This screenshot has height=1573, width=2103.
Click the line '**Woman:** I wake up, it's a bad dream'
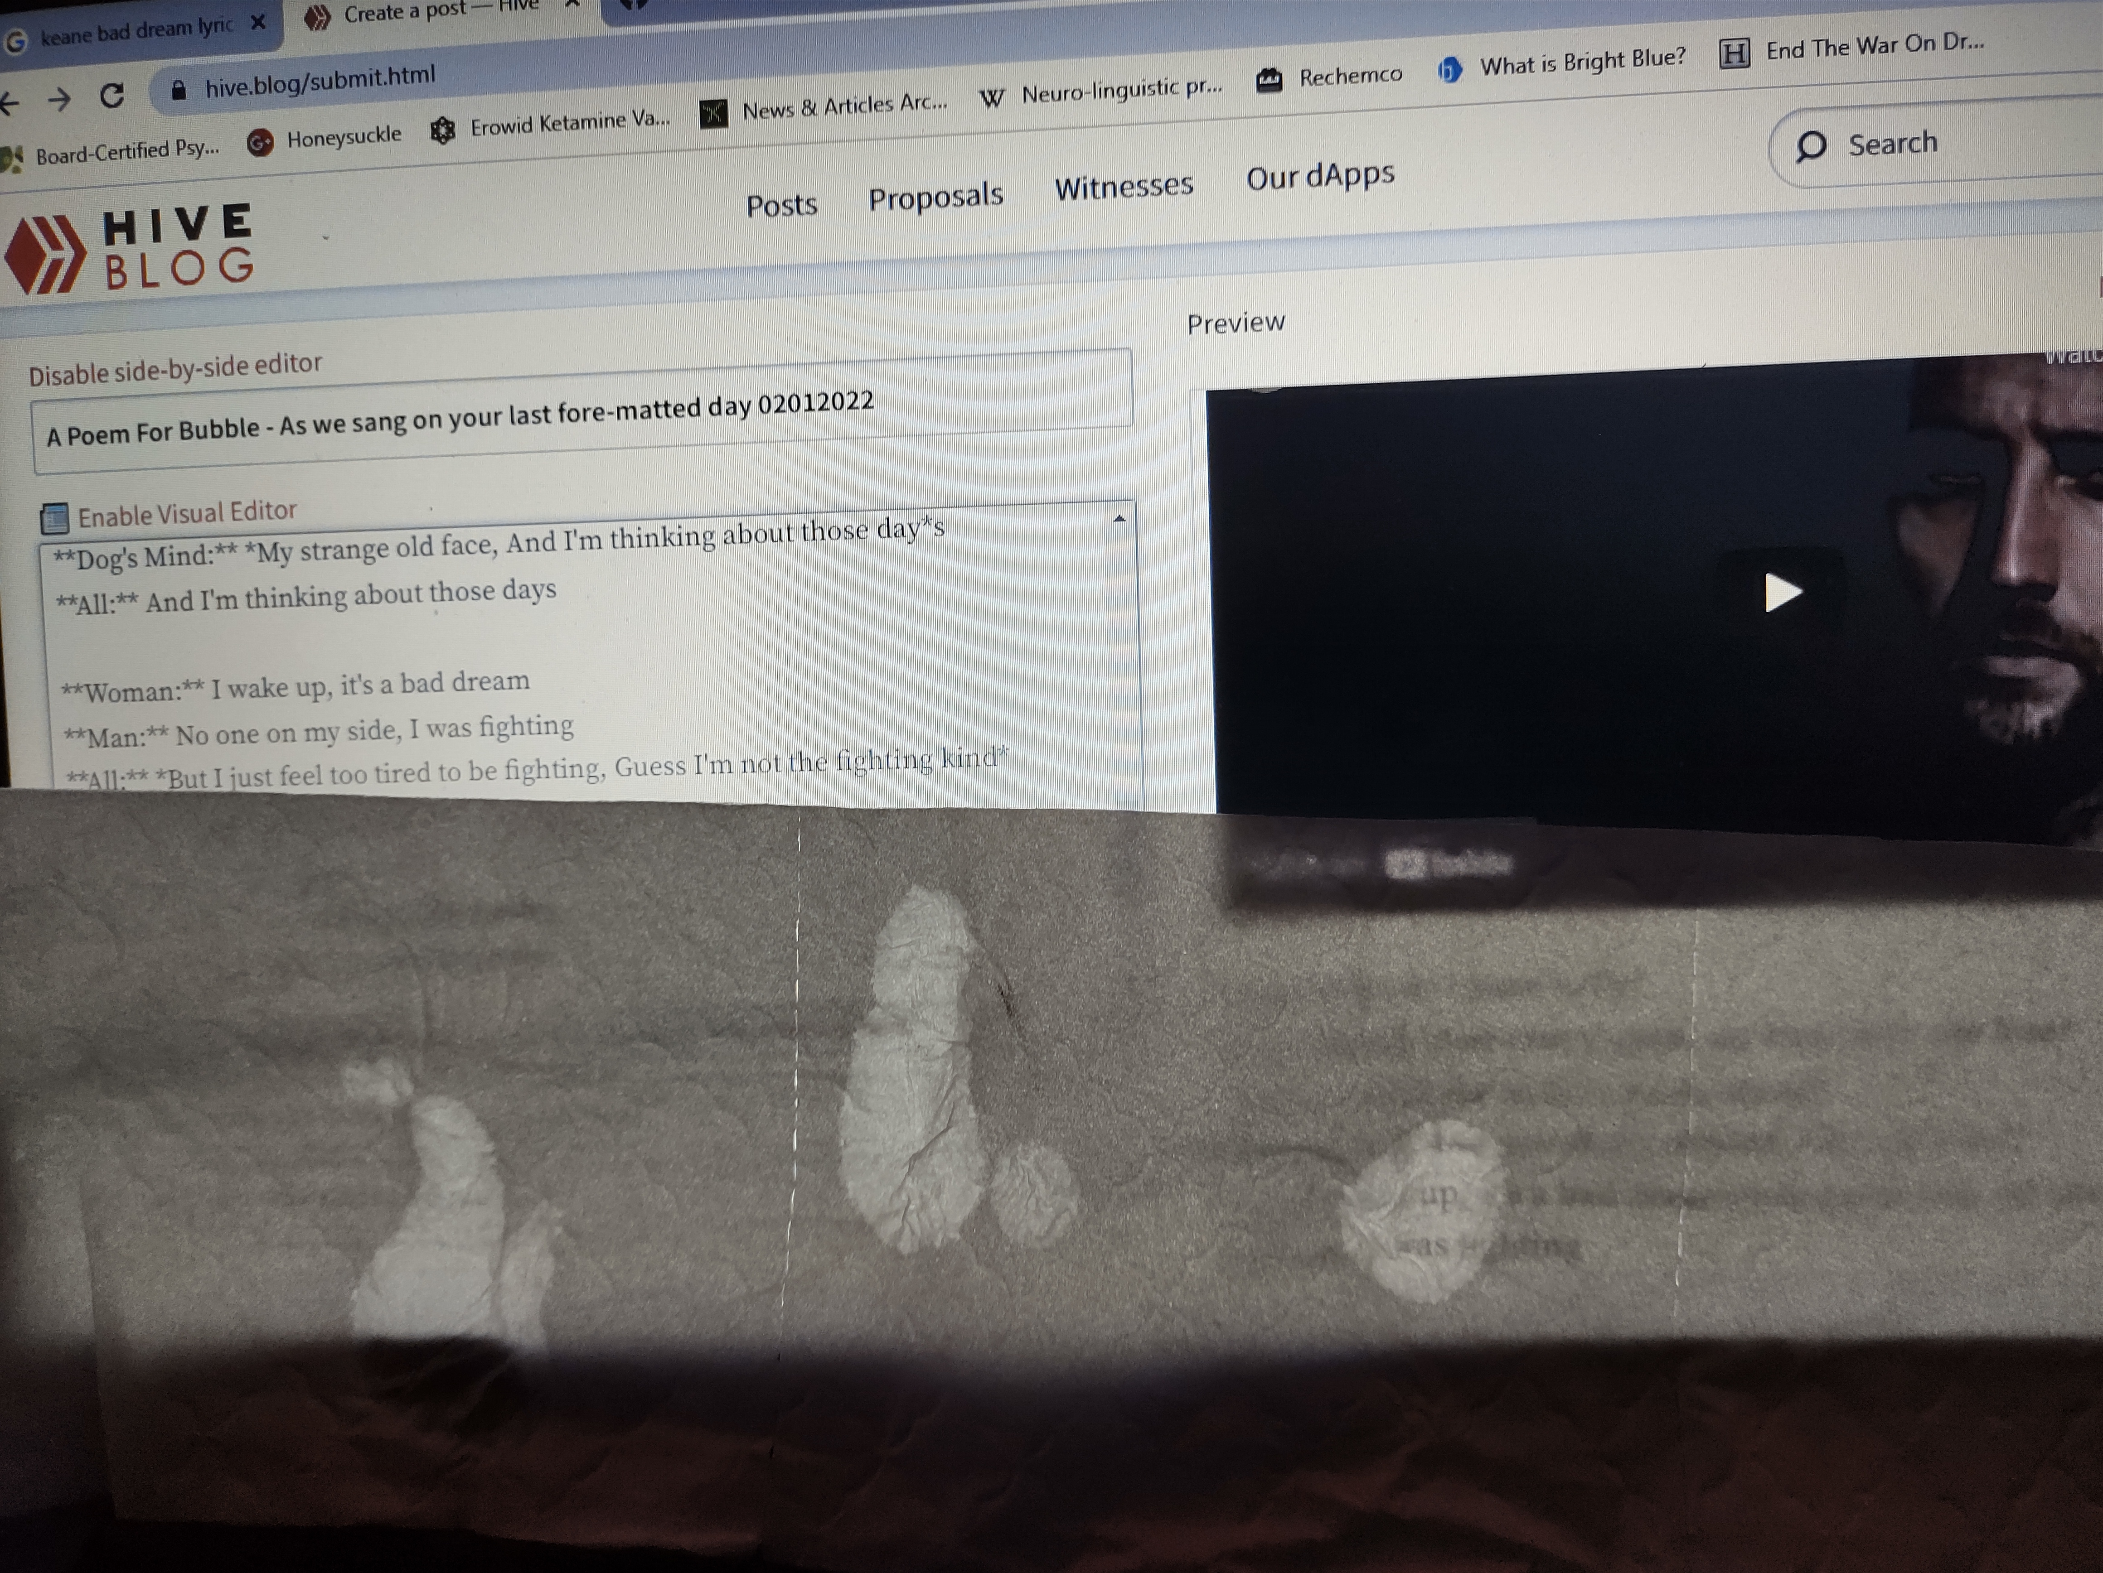coord(295,686)
